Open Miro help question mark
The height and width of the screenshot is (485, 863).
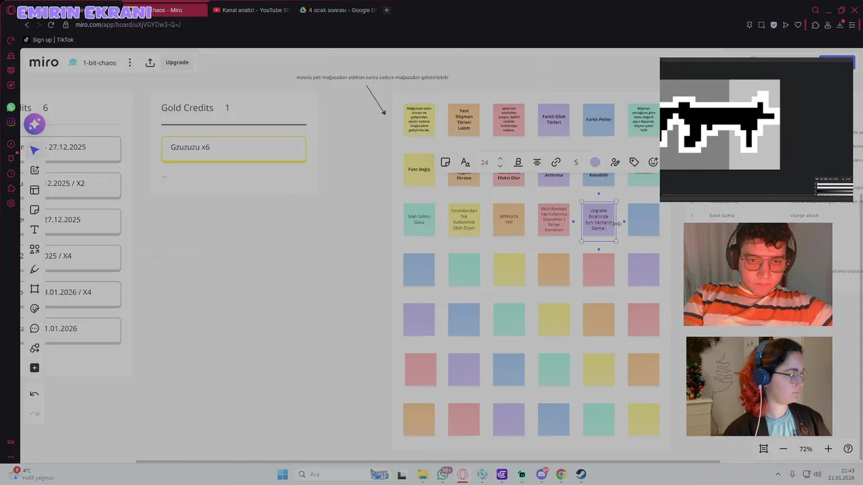tap(848, 449)
